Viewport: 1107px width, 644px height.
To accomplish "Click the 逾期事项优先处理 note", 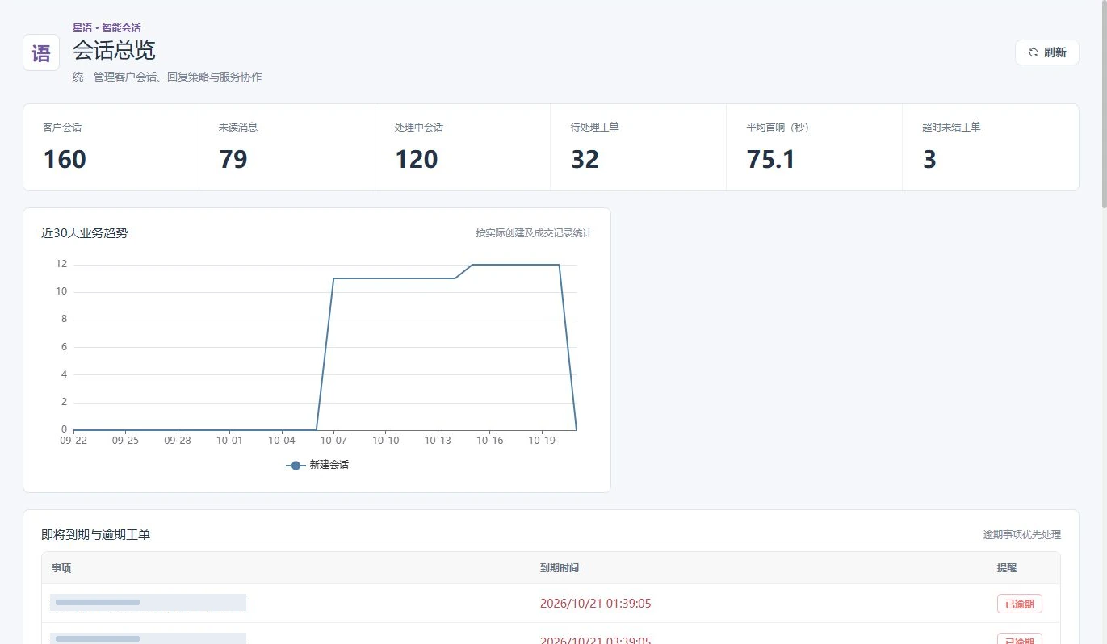I will tap(1021, 535).
